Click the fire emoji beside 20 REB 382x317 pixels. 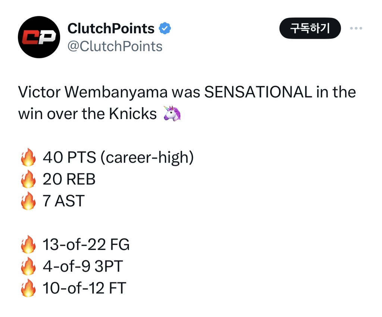28,179
